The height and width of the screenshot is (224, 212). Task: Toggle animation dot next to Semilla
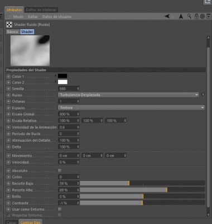8,88
